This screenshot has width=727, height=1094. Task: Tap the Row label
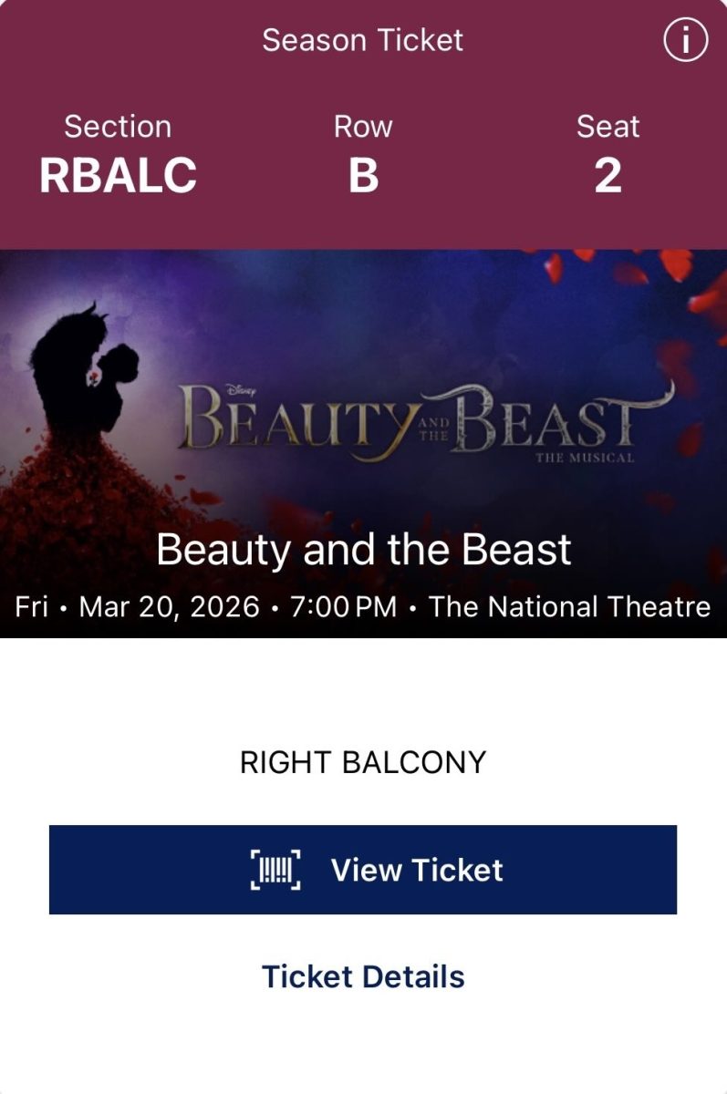pos(363,127)
